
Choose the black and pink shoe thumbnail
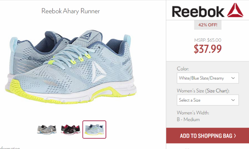pos(71,129)
